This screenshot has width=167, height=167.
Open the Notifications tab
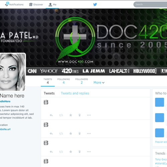[14, 4]
